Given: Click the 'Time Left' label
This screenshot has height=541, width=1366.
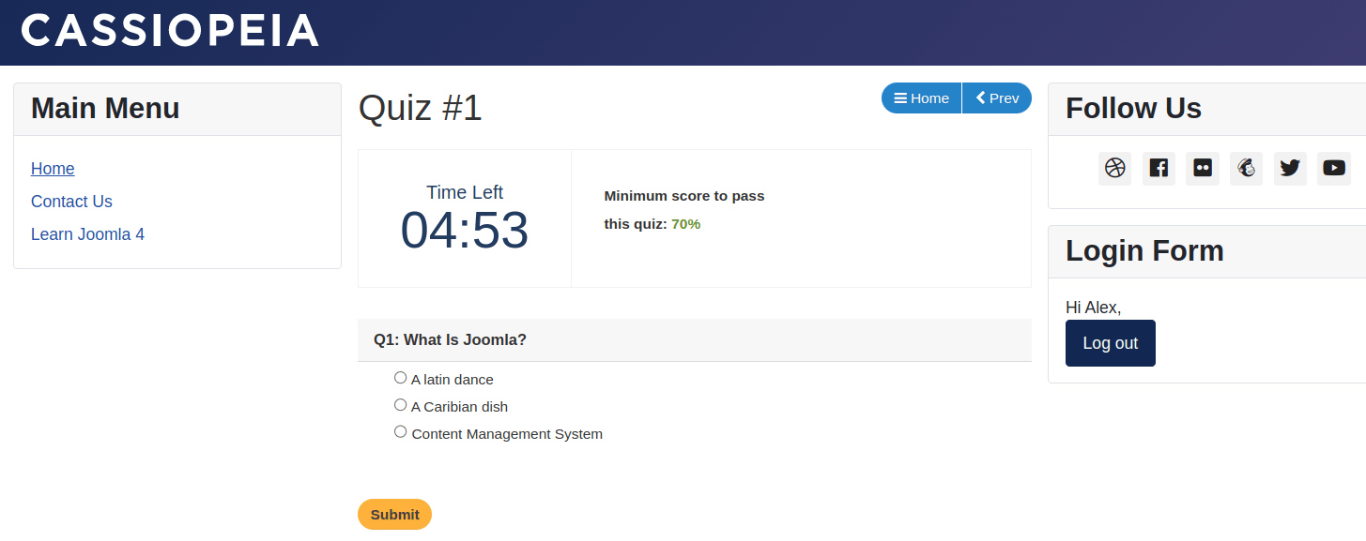Looking at the screenshot, I should pyautogui.click(x=465, y=192).
